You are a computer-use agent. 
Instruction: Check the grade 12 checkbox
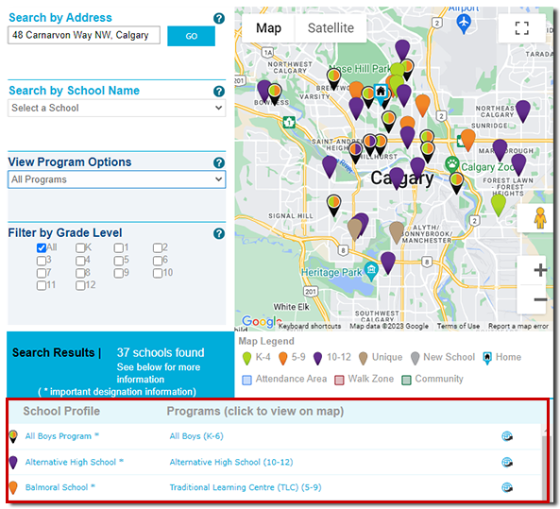[x=80, y=286]
